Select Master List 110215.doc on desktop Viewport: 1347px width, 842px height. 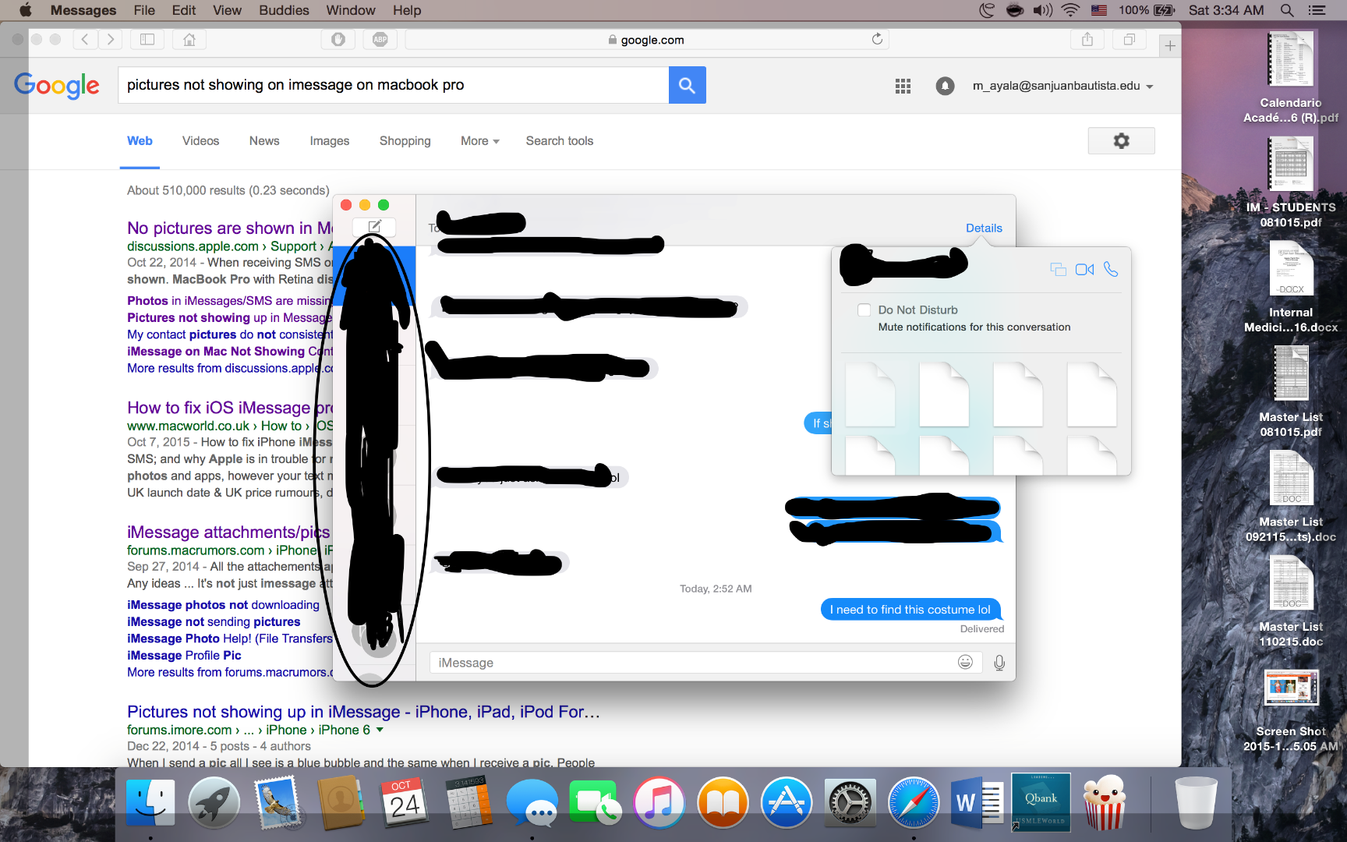point(1291,602)
